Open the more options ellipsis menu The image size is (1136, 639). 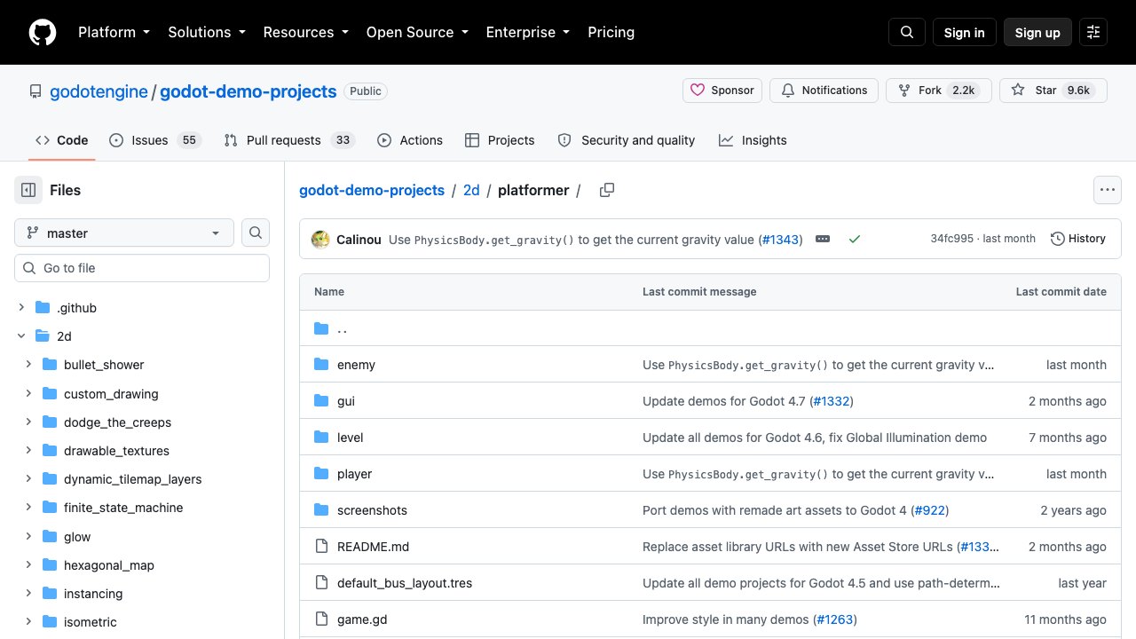pos(1107,190)
